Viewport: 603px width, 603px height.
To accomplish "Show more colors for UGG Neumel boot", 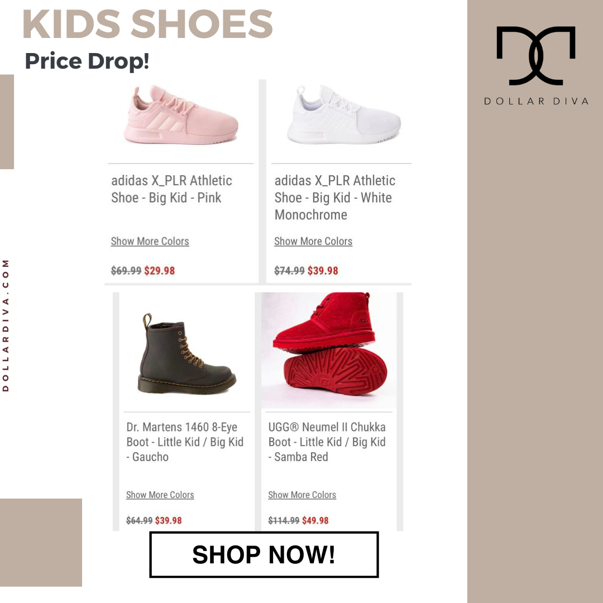I will [x=302, y=495].
